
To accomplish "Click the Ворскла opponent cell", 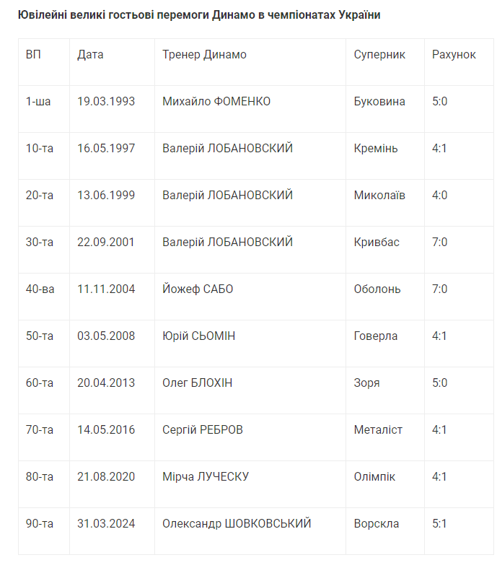I will 377,524.
